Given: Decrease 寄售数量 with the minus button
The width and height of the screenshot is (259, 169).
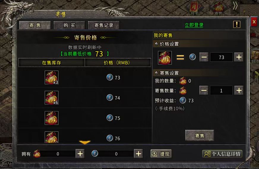Looking at the screenshot, I should 204,90.
